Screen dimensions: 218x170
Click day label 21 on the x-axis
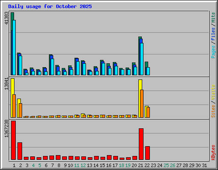tap(141, 165)
